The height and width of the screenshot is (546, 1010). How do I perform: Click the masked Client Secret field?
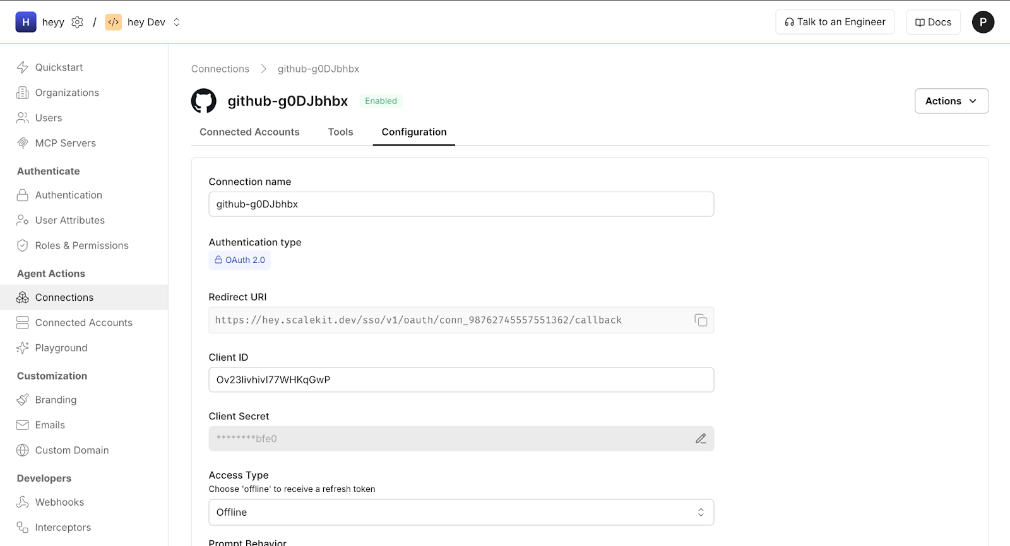click(461, 439)
